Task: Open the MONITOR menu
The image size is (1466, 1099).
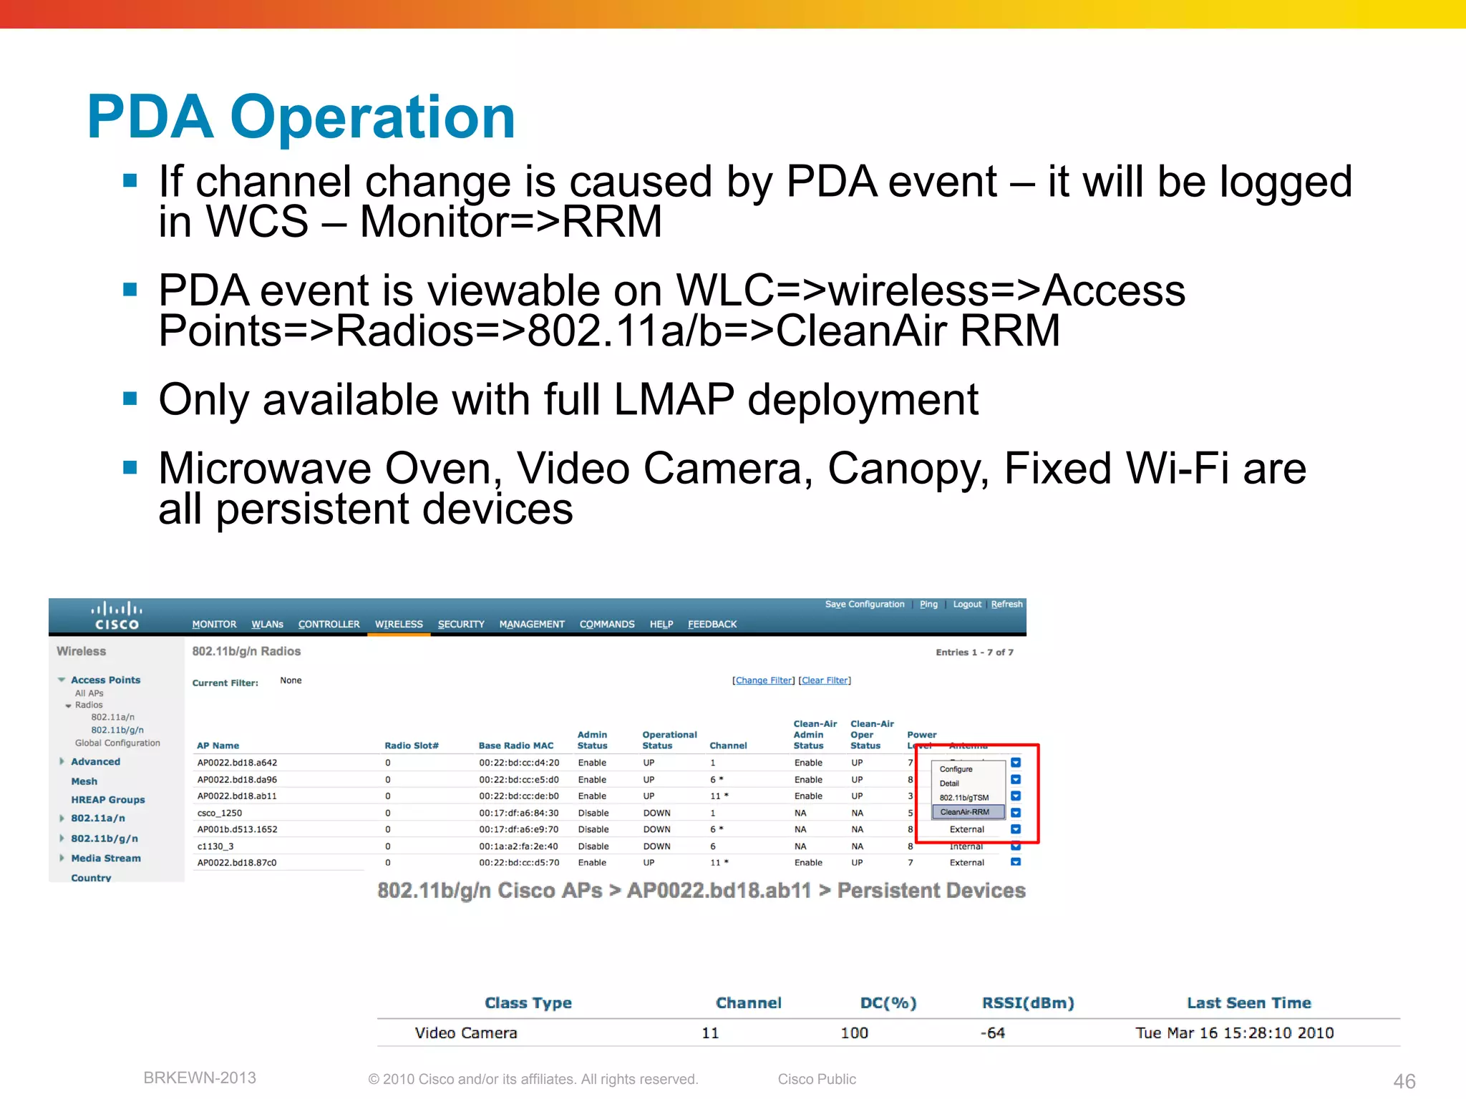Action: click(x=214, y=624)
